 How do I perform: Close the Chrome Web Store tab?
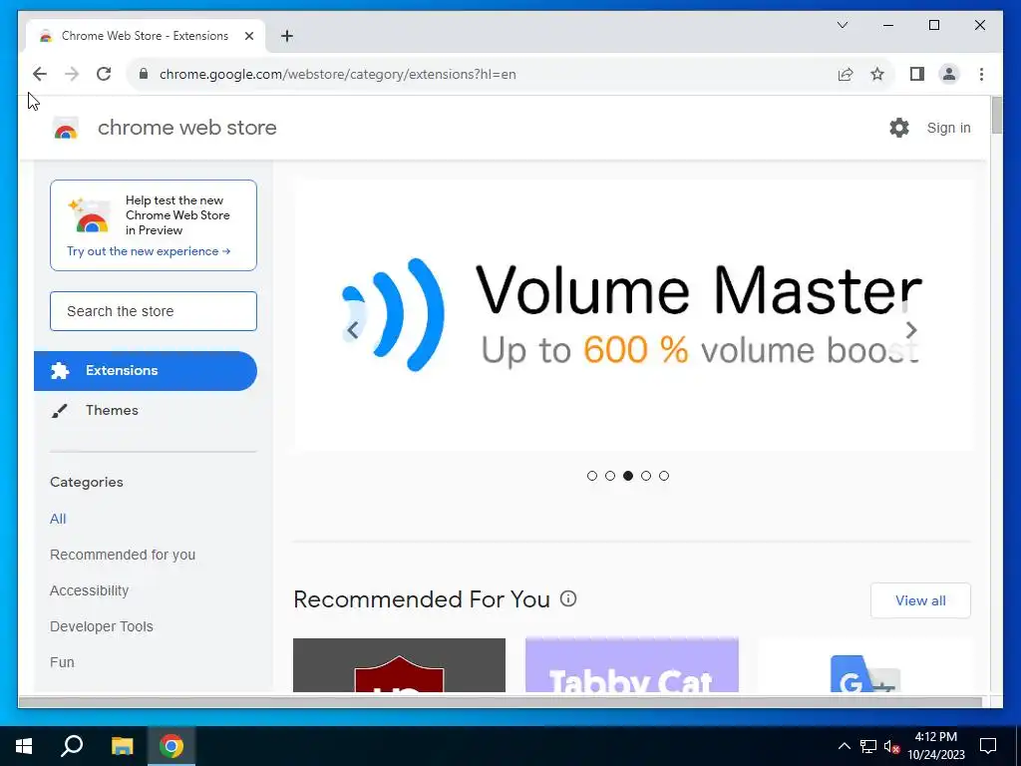(248, 36)
